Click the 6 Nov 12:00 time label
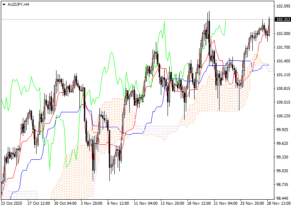Screen dimensions: 291x208 118,203
